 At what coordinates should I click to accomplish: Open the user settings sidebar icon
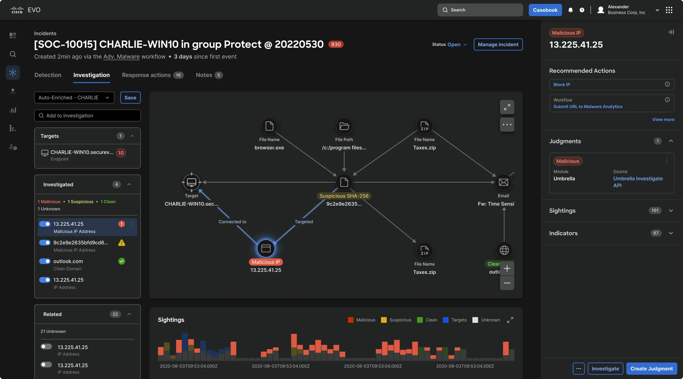13,147
